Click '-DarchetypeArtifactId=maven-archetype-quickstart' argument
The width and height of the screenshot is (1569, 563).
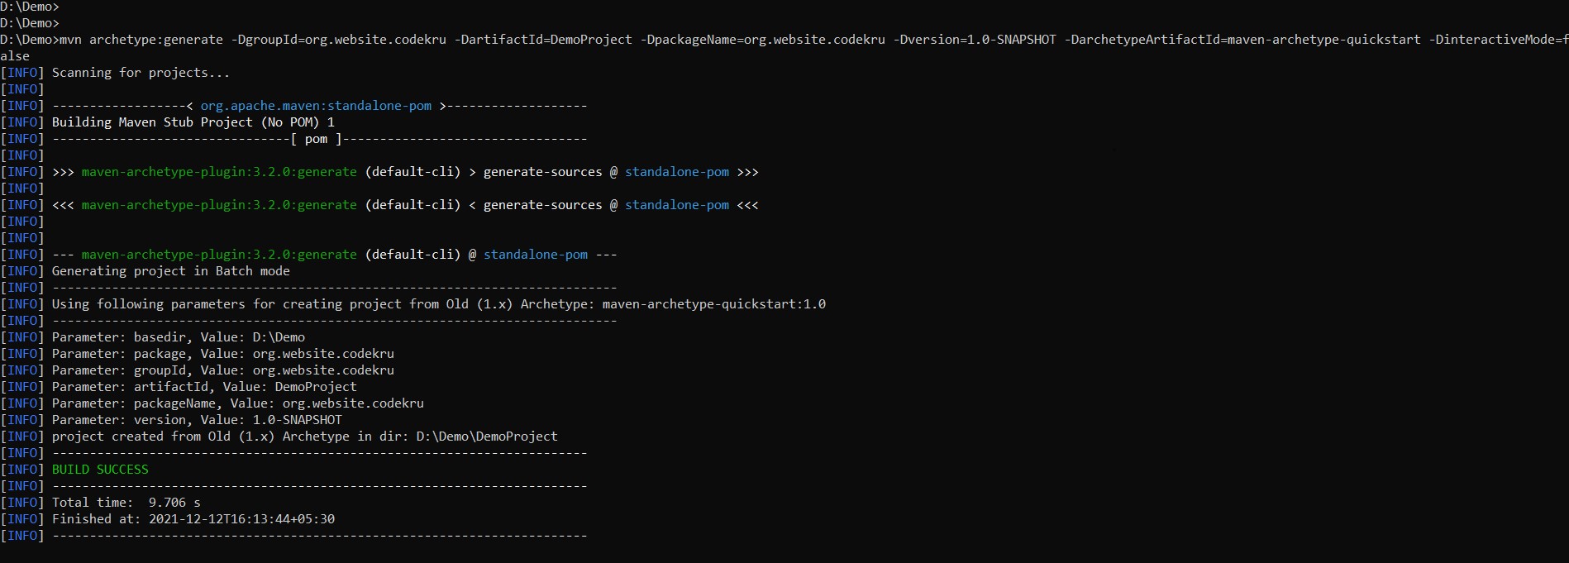tap(1242, 40)
